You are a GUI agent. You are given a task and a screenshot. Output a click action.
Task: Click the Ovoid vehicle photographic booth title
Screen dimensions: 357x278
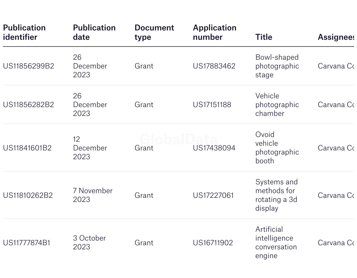[x=277, y=148]
